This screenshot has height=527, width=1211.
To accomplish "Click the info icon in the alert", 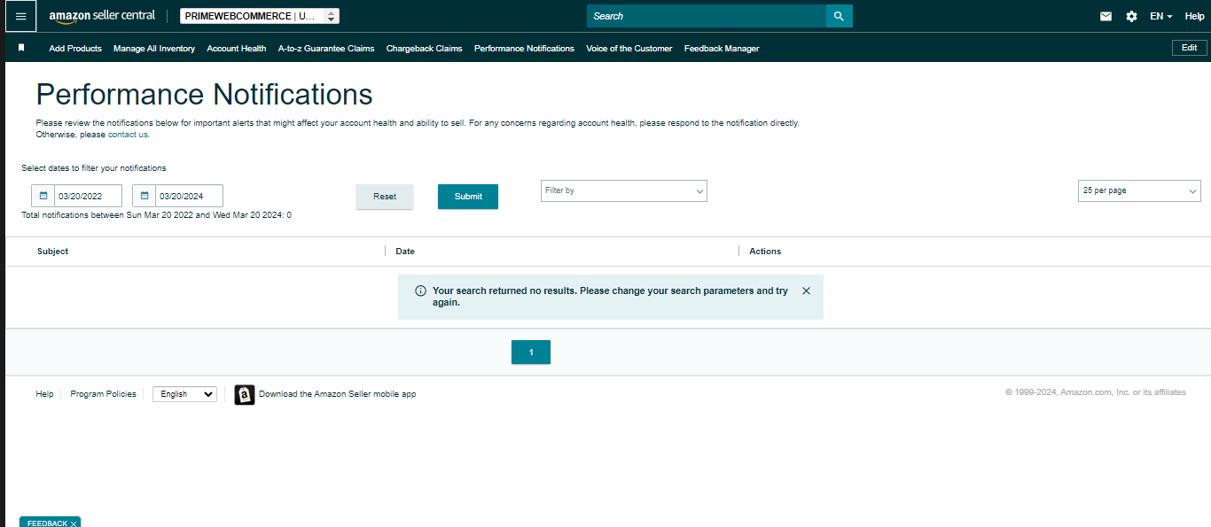I will pyautogui.click(x=420, y=291).
